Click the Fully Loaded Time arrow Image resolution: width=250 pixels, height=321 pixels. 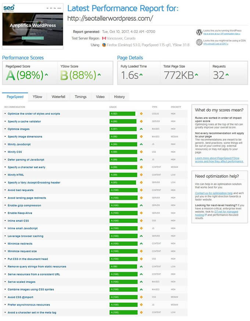[141, 75]
